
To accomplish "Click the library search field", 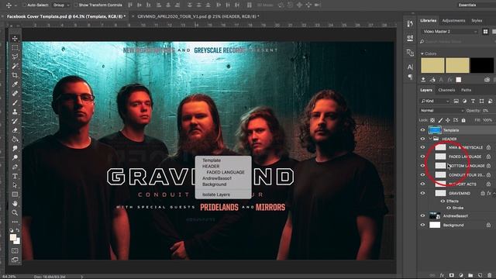I will click(x=457, y=41).
